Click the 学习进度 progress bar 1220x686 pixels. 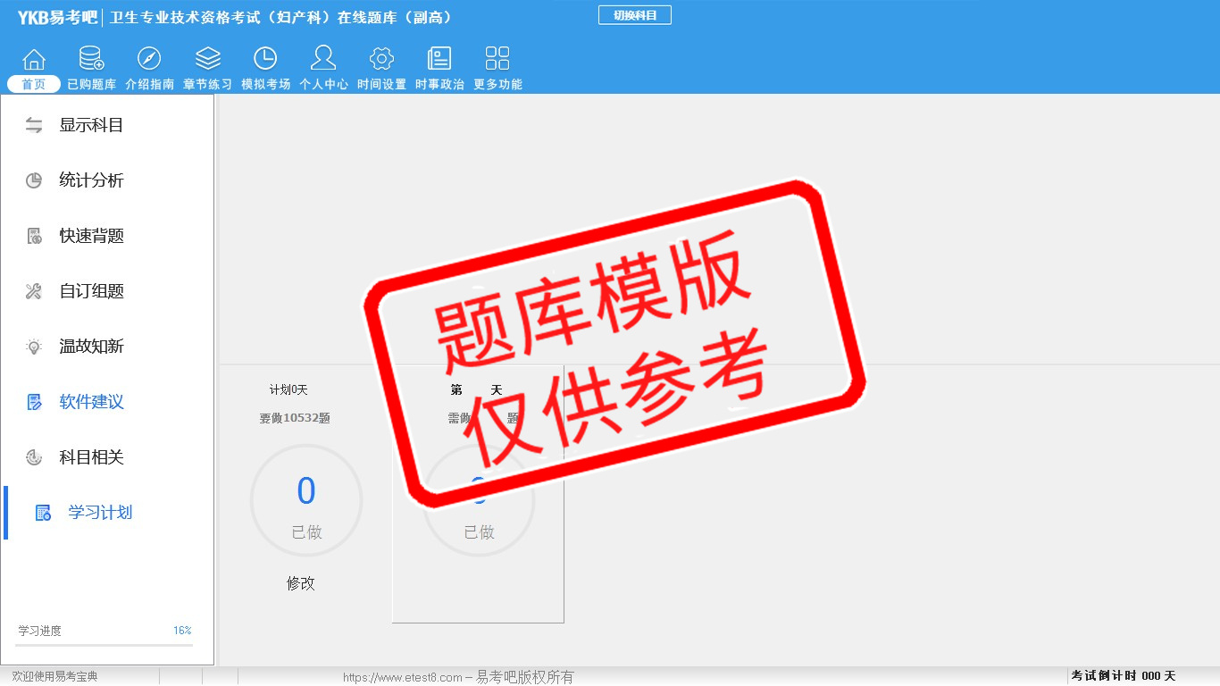(104, 644)
